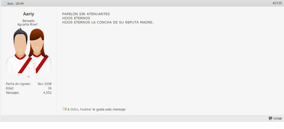Click the second line HIJOS ETERNOS
This screenshot has width=284, height=129.
pos(76,18)
